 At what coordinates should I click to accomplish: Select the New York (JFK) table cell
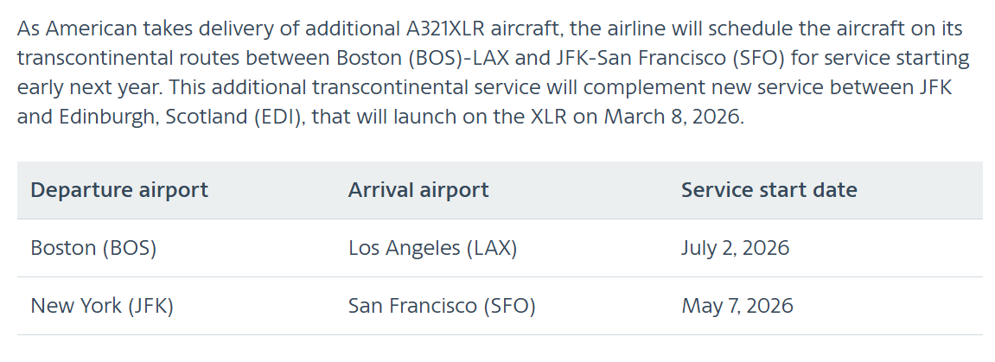coord(102,306)
